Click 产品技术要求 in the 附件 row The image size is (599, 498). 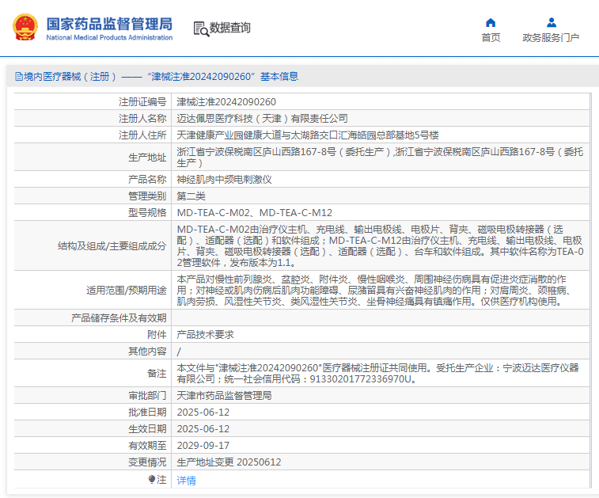pyautogui.click(x=205, y=335)
